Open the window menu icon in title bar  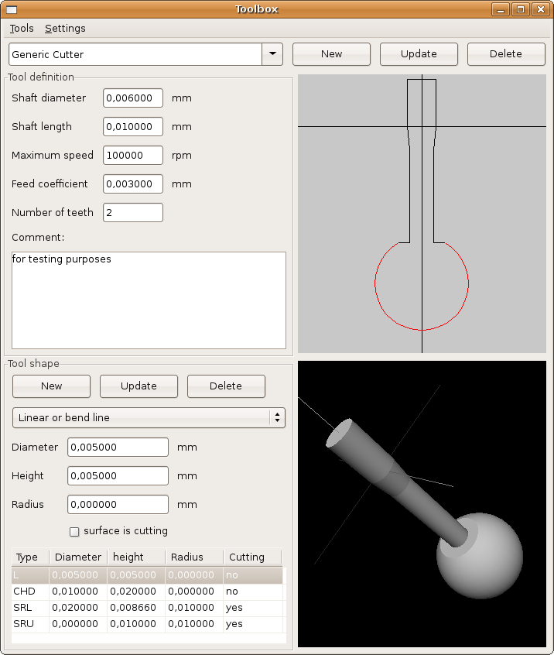click(x=11, y=9)
